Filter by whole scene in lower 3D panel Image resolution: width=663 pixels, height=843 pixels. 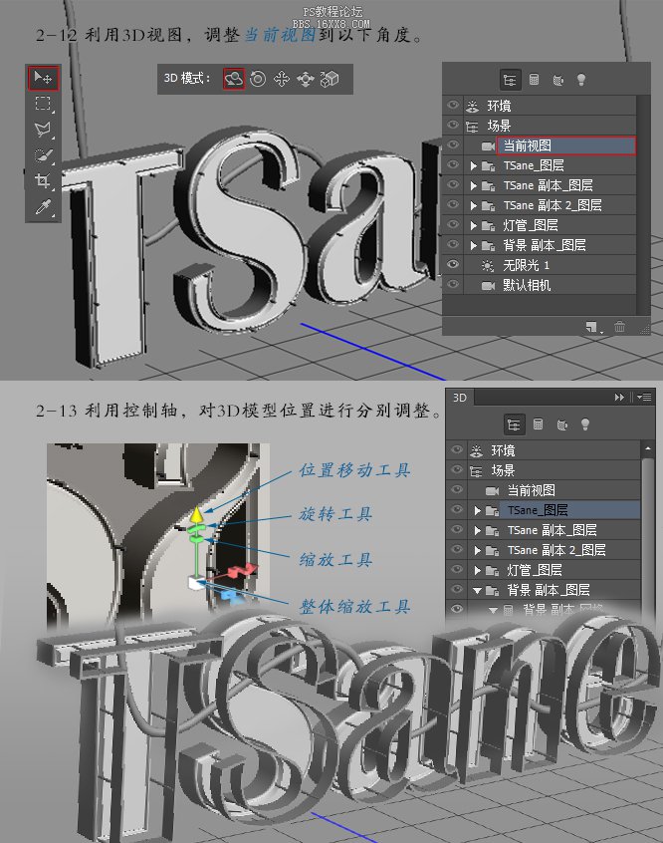point(514,424)
